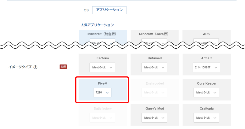Viewport: 245px width, 129px height.
Task: Open the Arma 3 version 2.14.150957 dropdown
Action: click(206, 67)
